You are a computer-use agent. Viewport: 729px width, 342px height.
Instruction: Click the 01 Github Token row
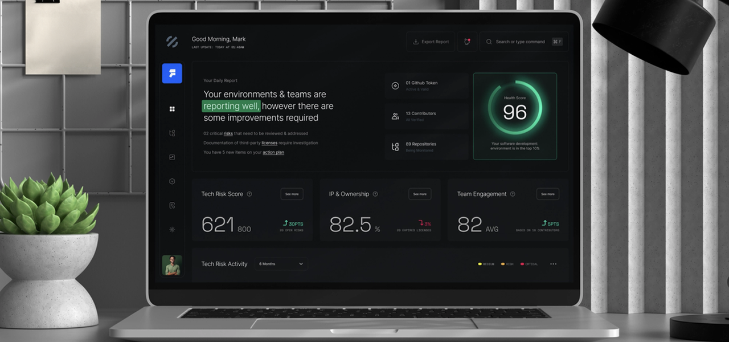[x=427, y=85]
